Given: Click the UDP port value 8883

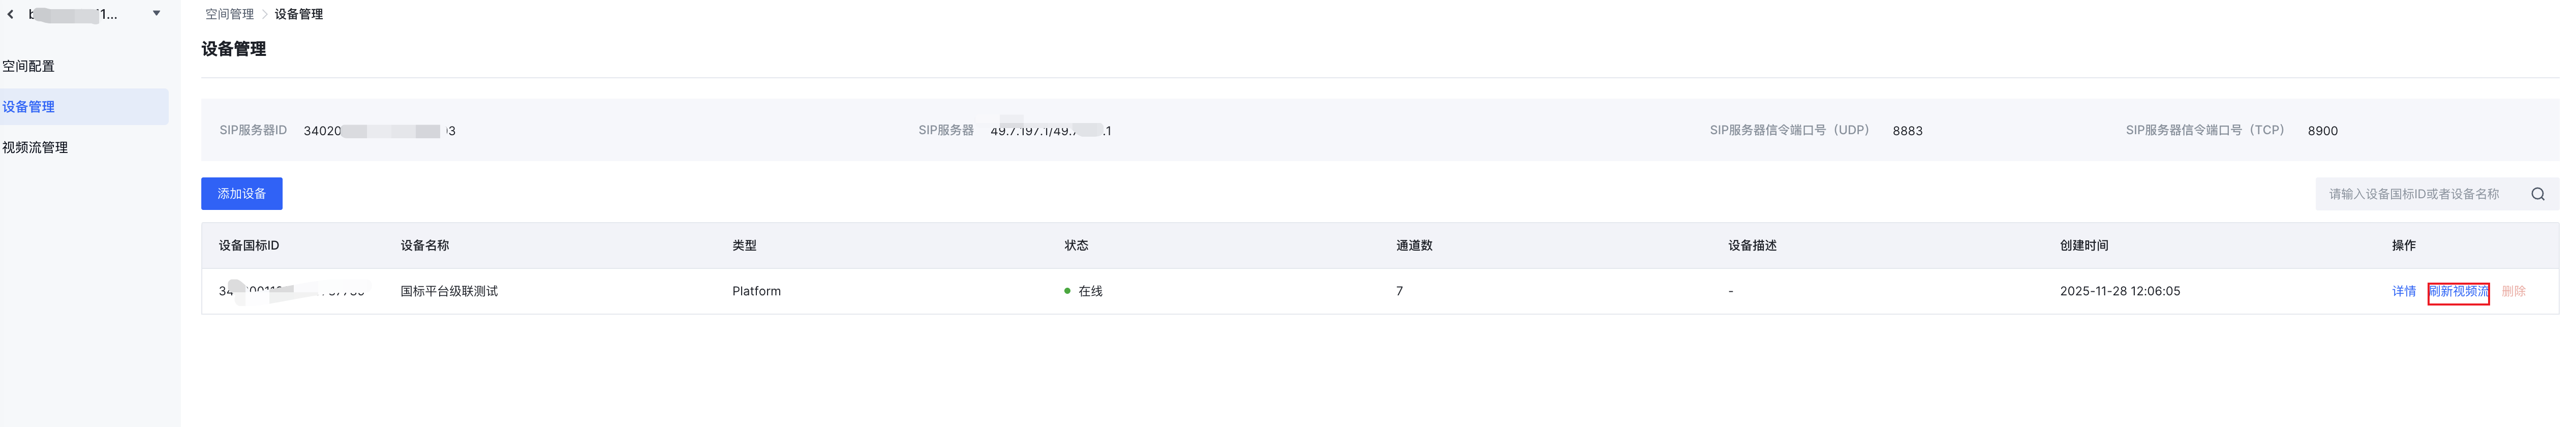Looking at the screenshot, I should tap(1907, 131).
